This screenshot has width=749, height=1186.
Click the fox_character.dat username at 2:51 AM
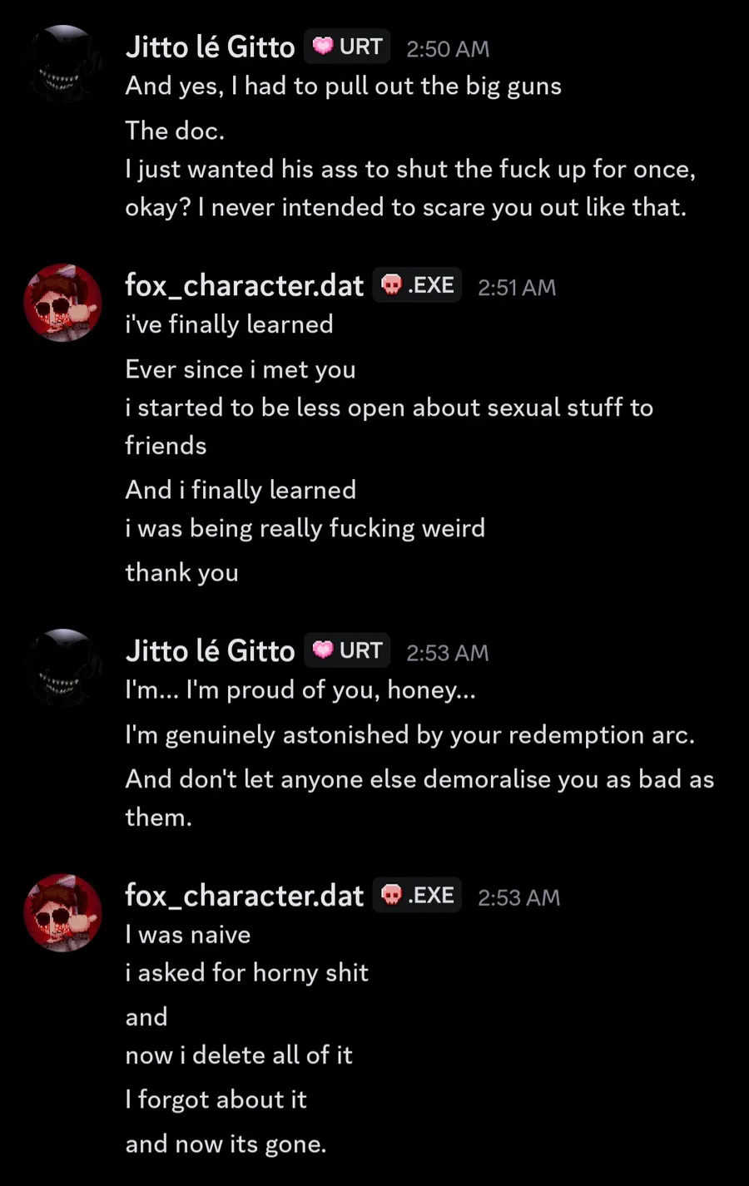click(x=244, y=286)
